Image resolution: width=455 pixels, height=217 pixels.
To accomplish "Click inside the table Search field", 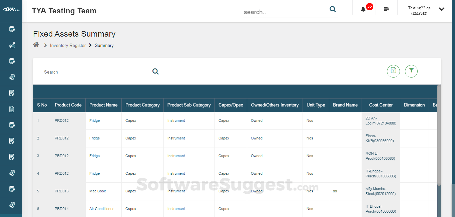I will [83, 72].
